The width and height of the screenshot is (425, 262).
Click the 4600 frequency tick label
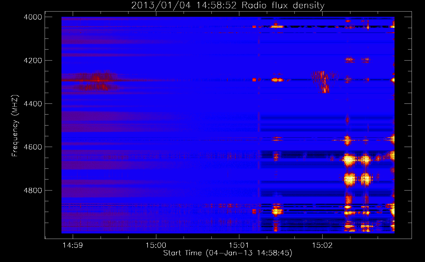33,147
